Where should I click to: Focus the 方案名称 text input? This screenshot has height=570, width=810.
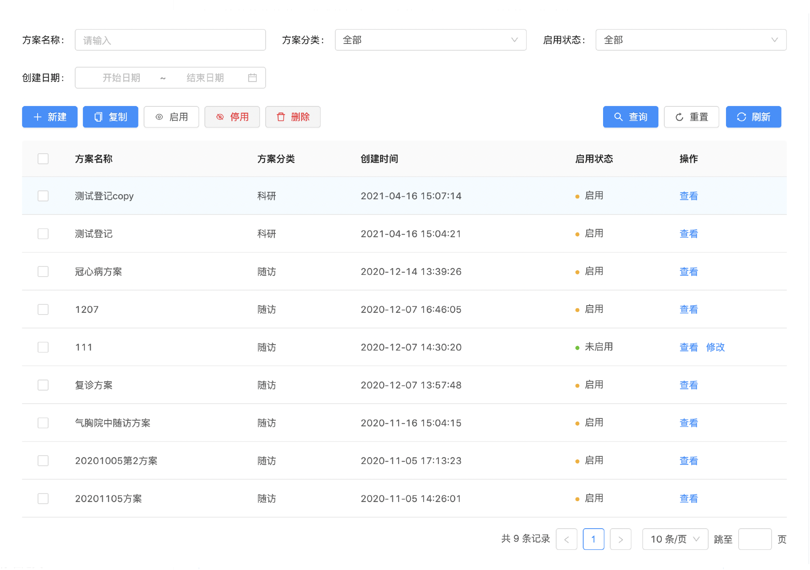pos(170,40)
